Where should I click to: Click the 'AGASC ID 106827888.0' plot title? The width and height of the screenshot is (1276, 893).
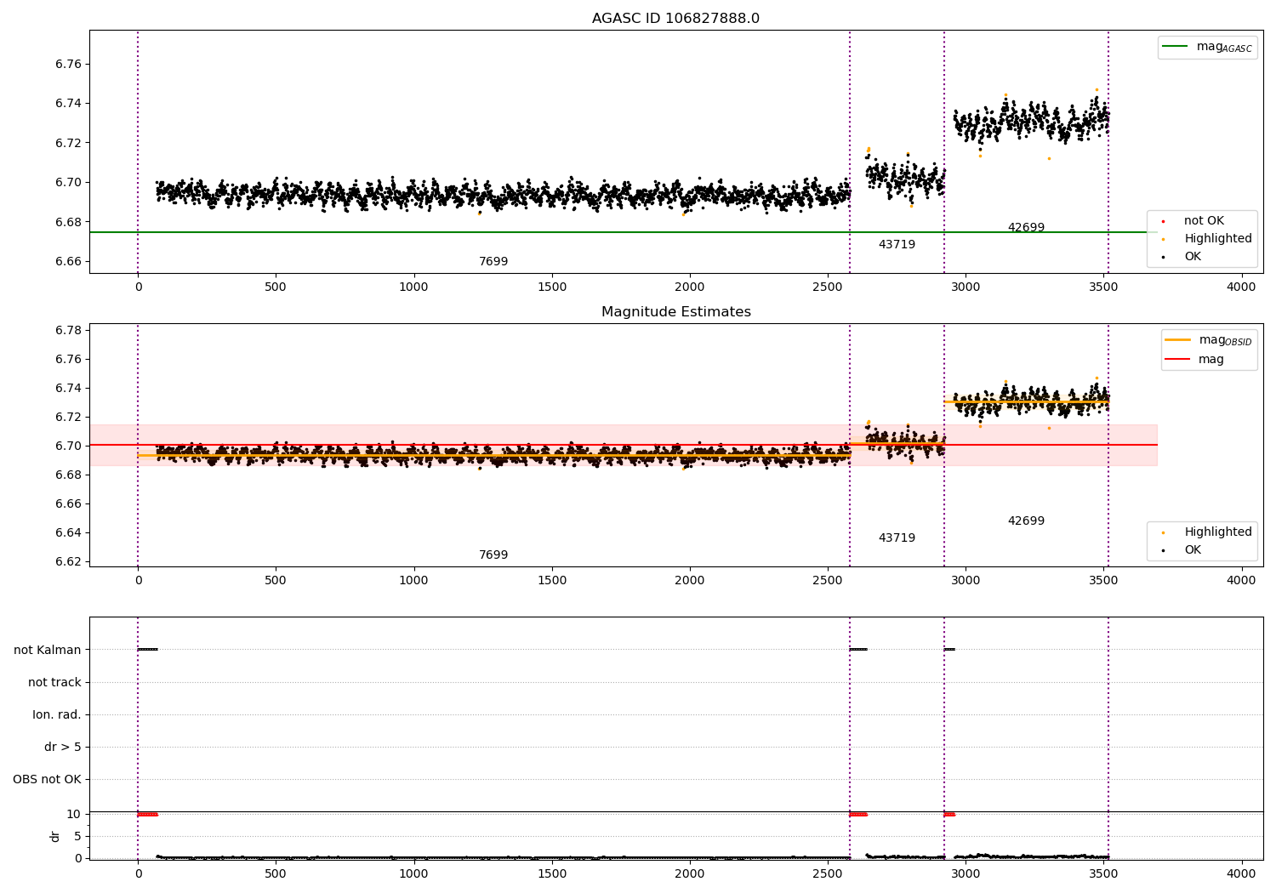pyautogui.click(x=675, y=19)
